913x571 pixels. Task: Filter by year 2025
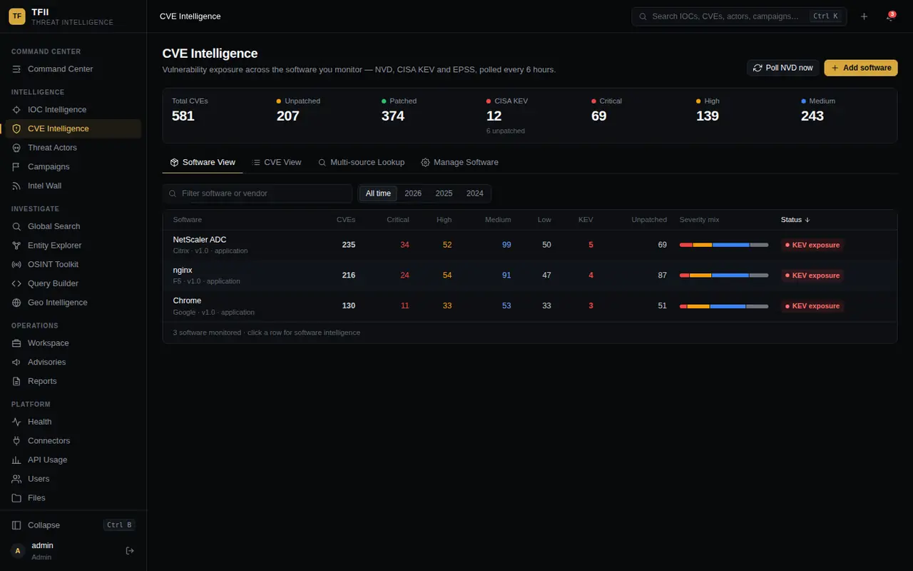444,193
